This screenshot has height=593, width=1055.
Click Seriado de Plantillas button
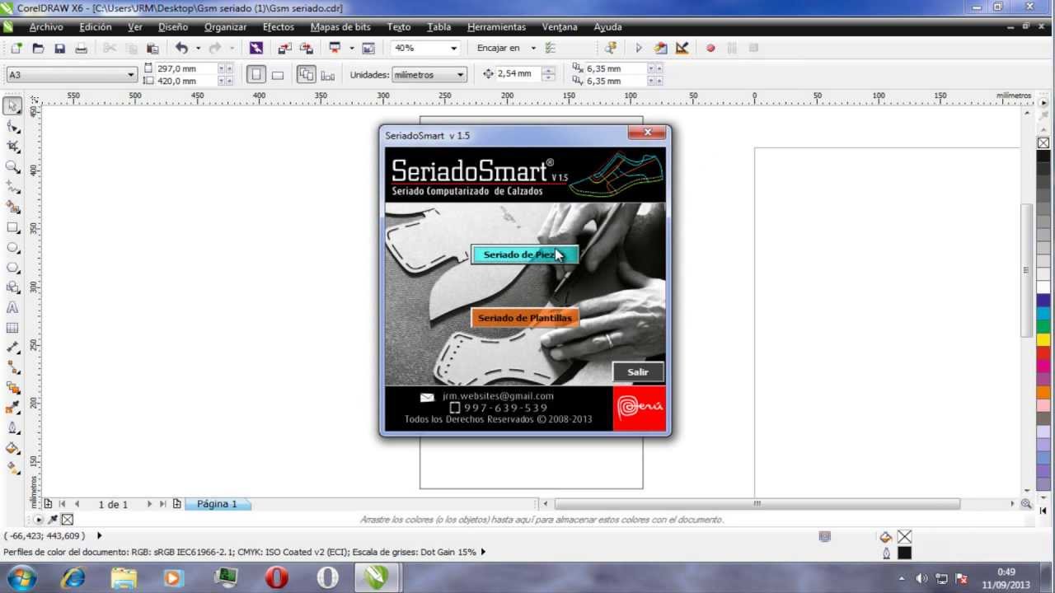click(524, 318)
